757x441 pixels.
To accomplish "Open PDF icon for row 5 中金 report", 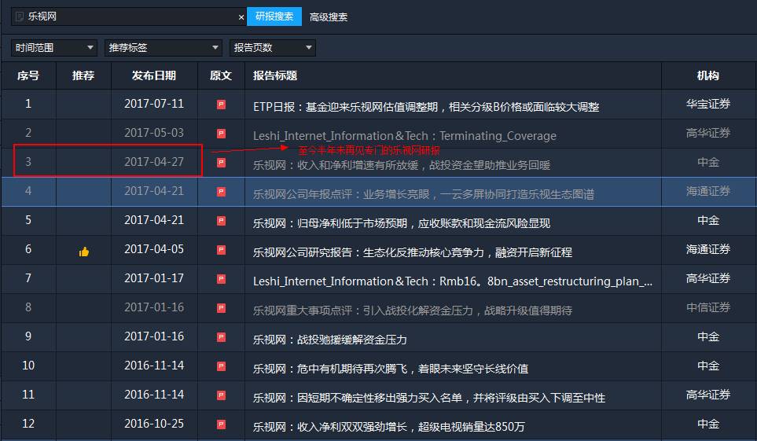I will tap(221, 221).
